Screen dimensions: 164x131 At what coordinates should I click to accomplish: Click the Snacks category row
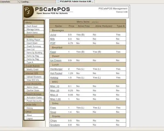(x=88, y=116)
